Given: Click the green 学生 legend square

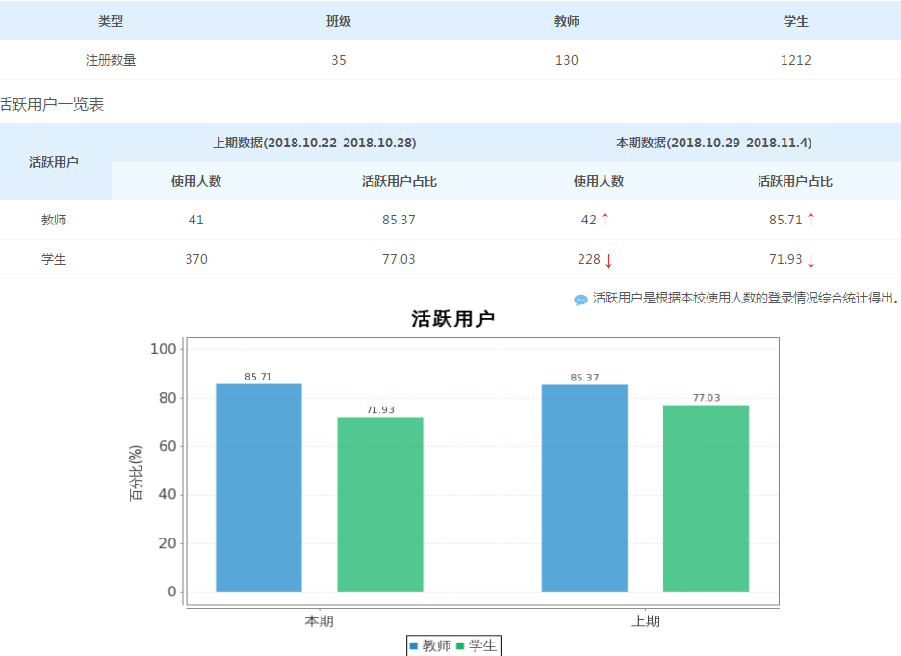Looking at the screenshot, I should coord(460,645).
